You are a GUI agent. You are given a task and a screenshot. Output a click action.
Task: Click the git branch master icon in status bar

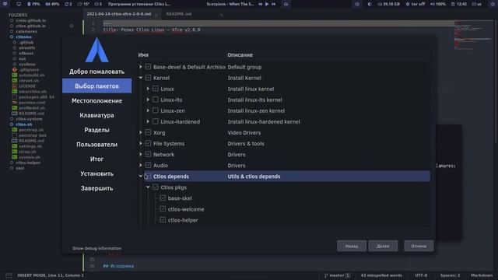click(326, 275)
